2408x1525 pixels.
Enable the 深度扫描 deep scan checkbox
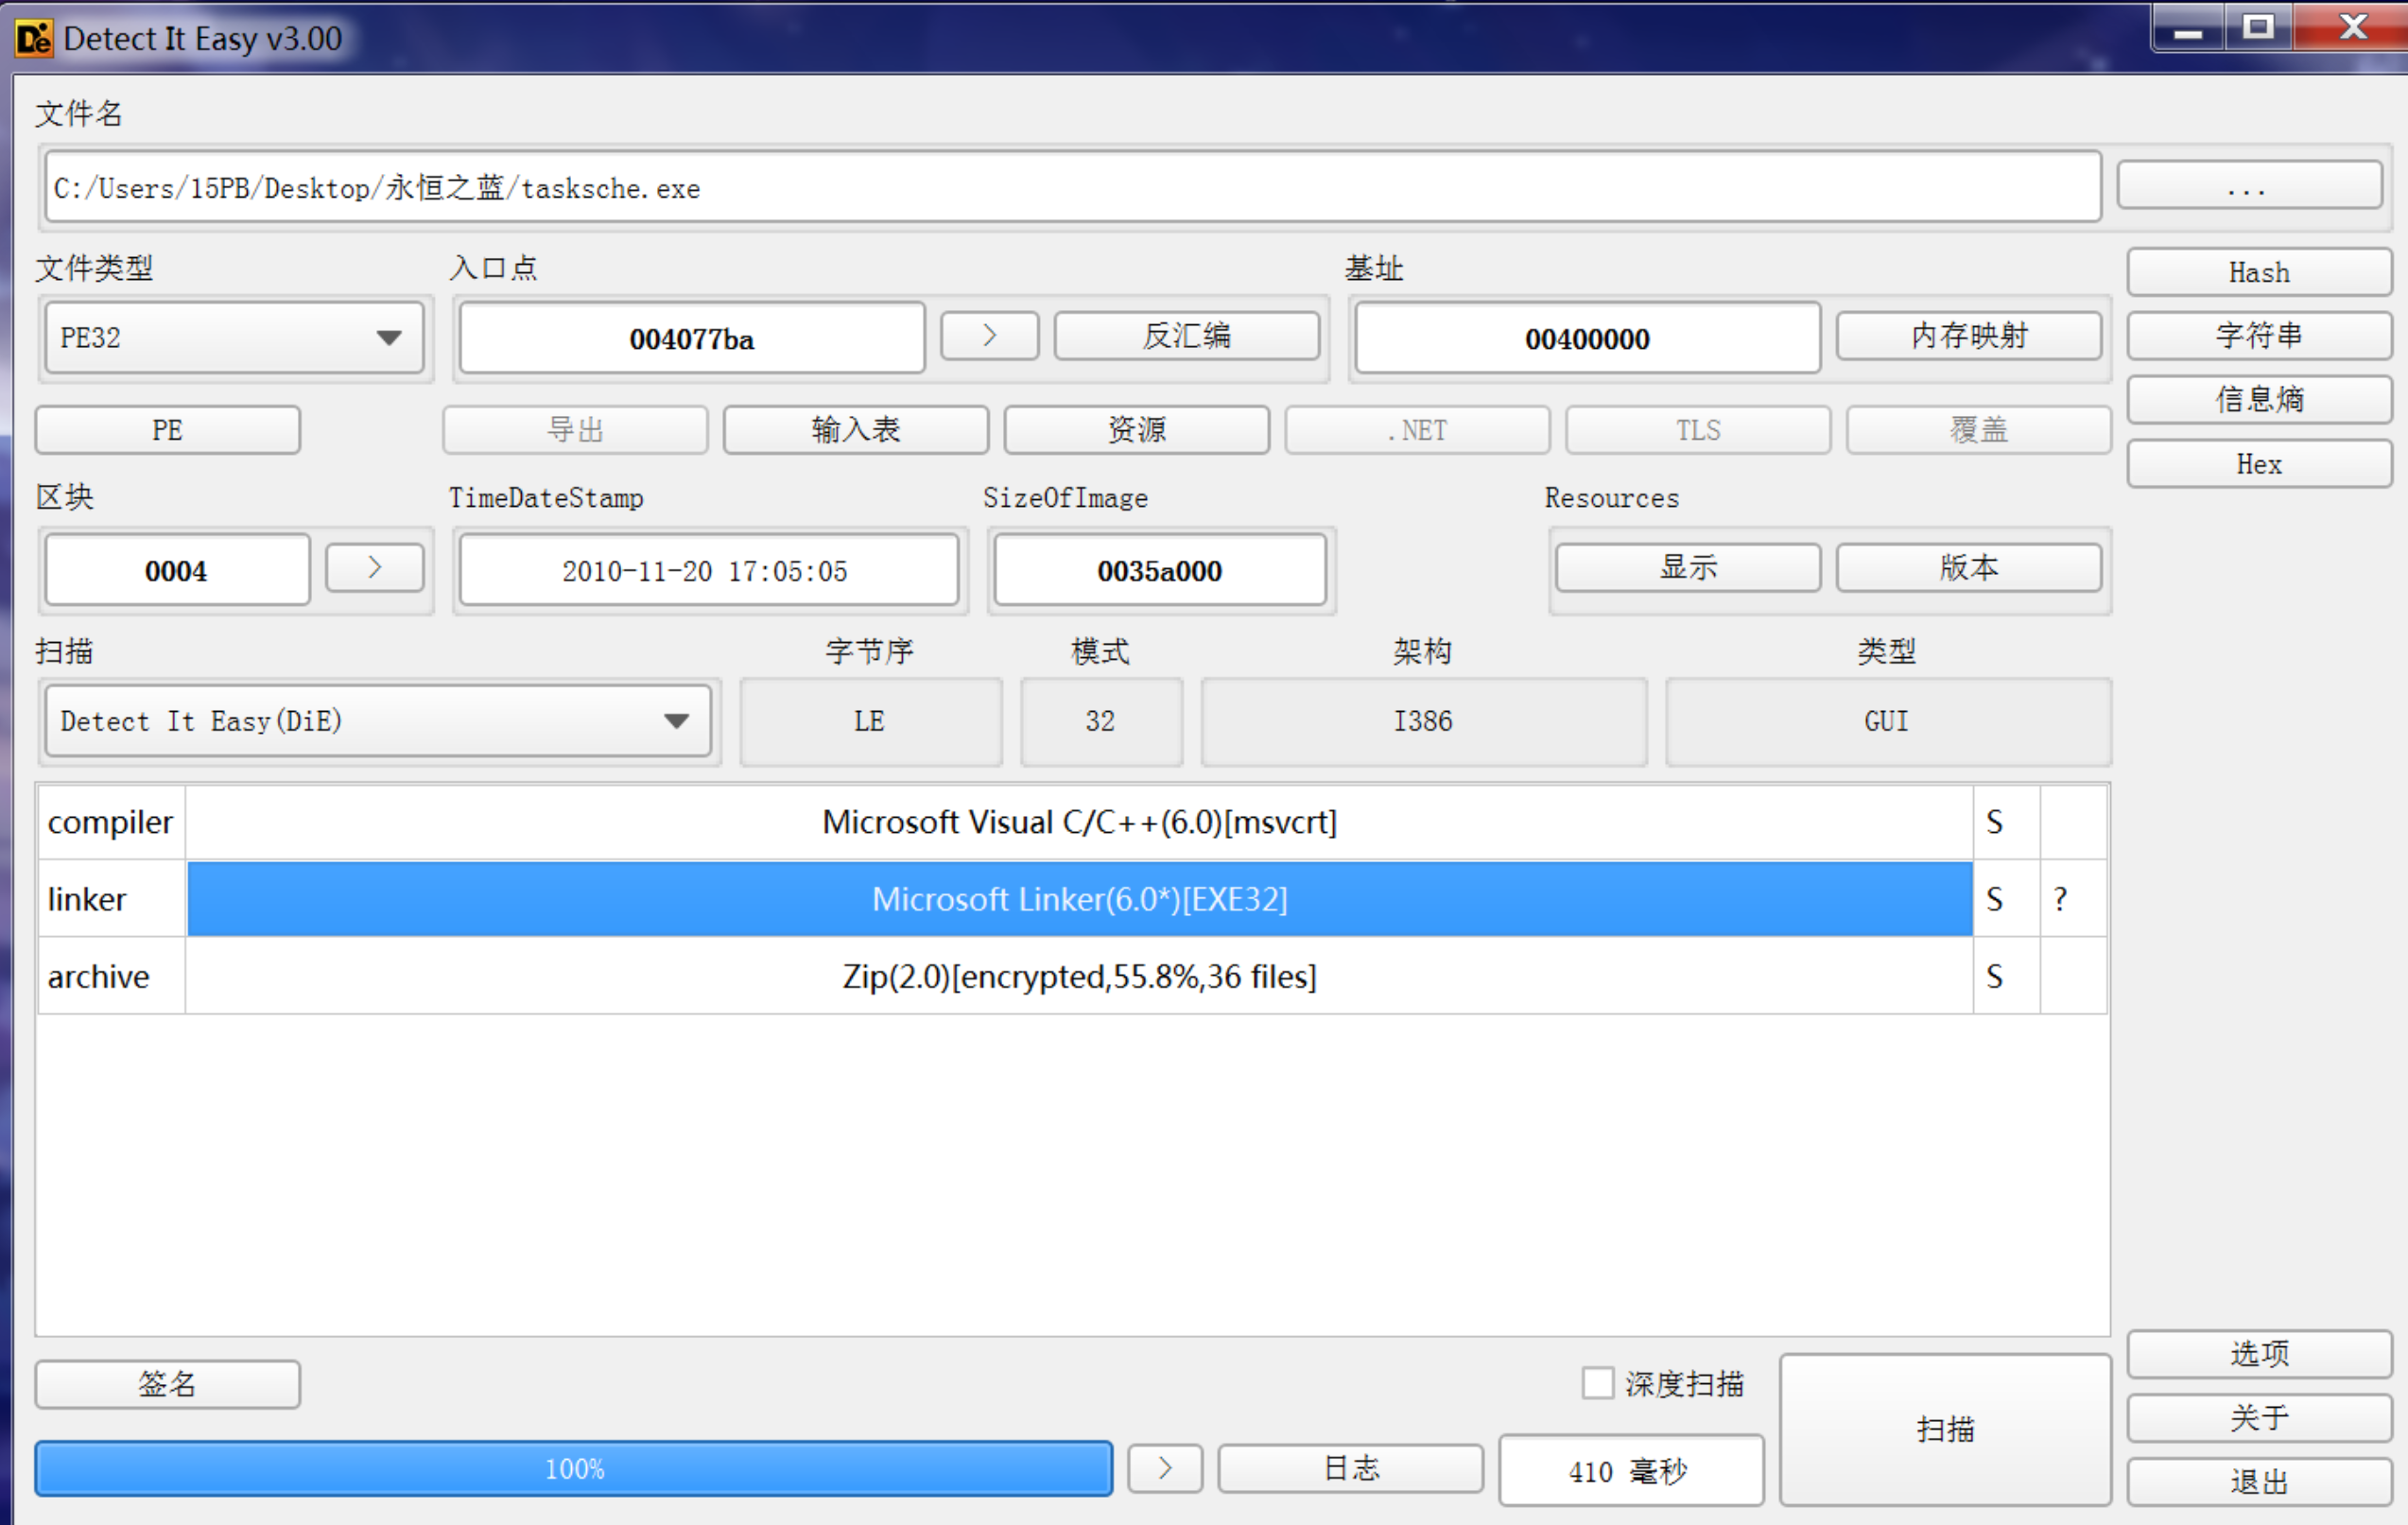click(1597, 1383)
